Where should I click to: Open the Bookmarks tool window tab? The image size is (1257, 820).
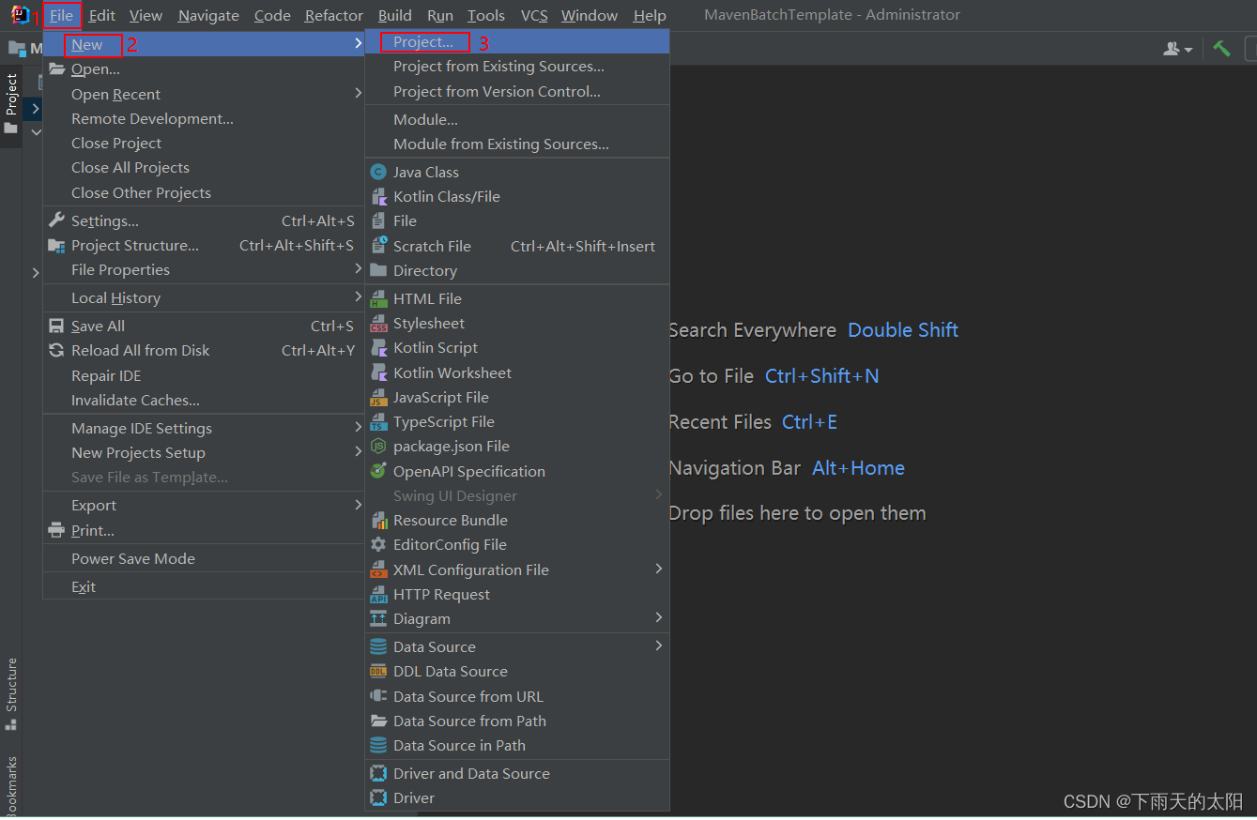point(11,786)
